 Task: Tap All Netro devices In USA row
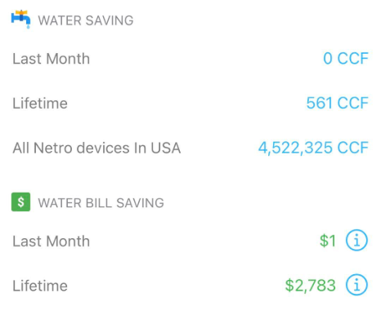[190, 148]
